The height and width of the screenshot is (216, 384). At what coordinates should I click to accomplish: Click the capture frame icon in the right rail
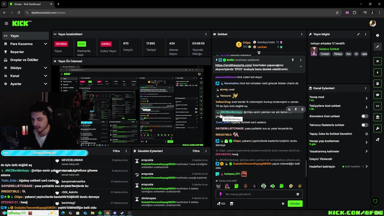pos(377,61)
